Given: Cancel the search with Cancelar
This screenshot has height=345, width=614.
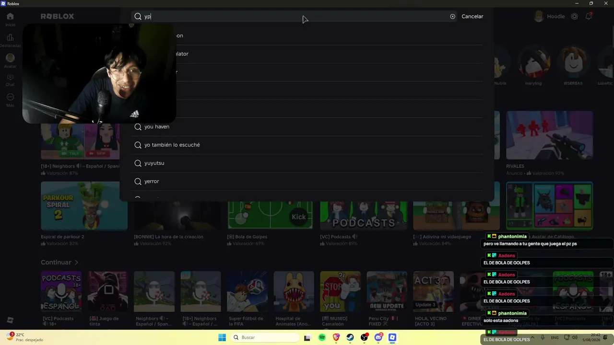Looking at the screenshot, I should 472,16.
